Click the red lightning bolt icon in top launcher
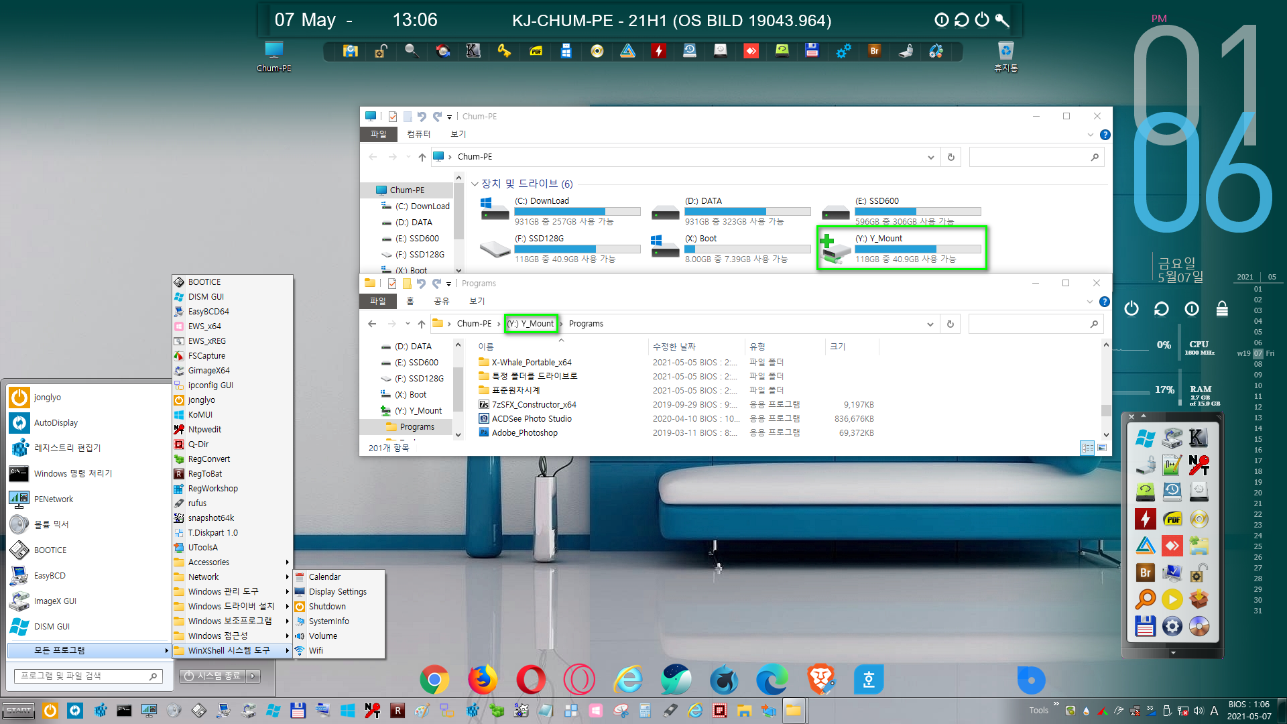The height and width of the screenshot is (724, 1287). coord(659,51)
